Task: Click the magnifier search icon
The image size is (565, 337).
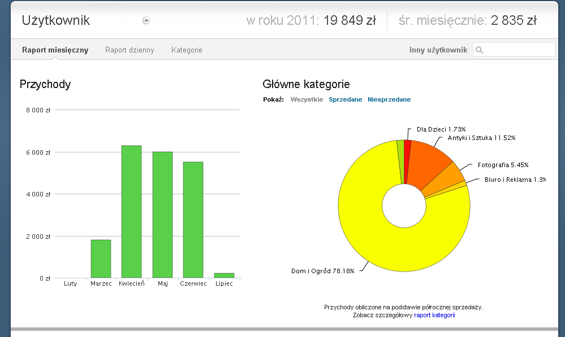Action: pos(480,50)
